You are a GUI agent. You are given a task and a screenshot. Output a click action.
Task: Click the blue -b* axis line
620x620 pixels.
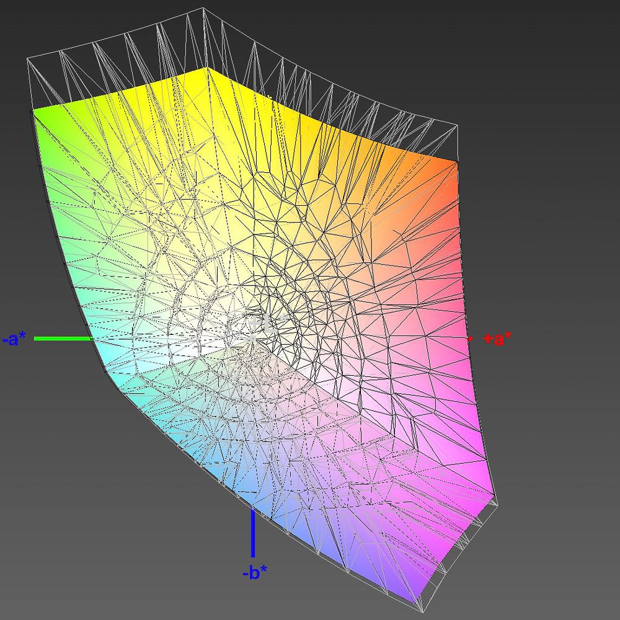click(253, 533)
